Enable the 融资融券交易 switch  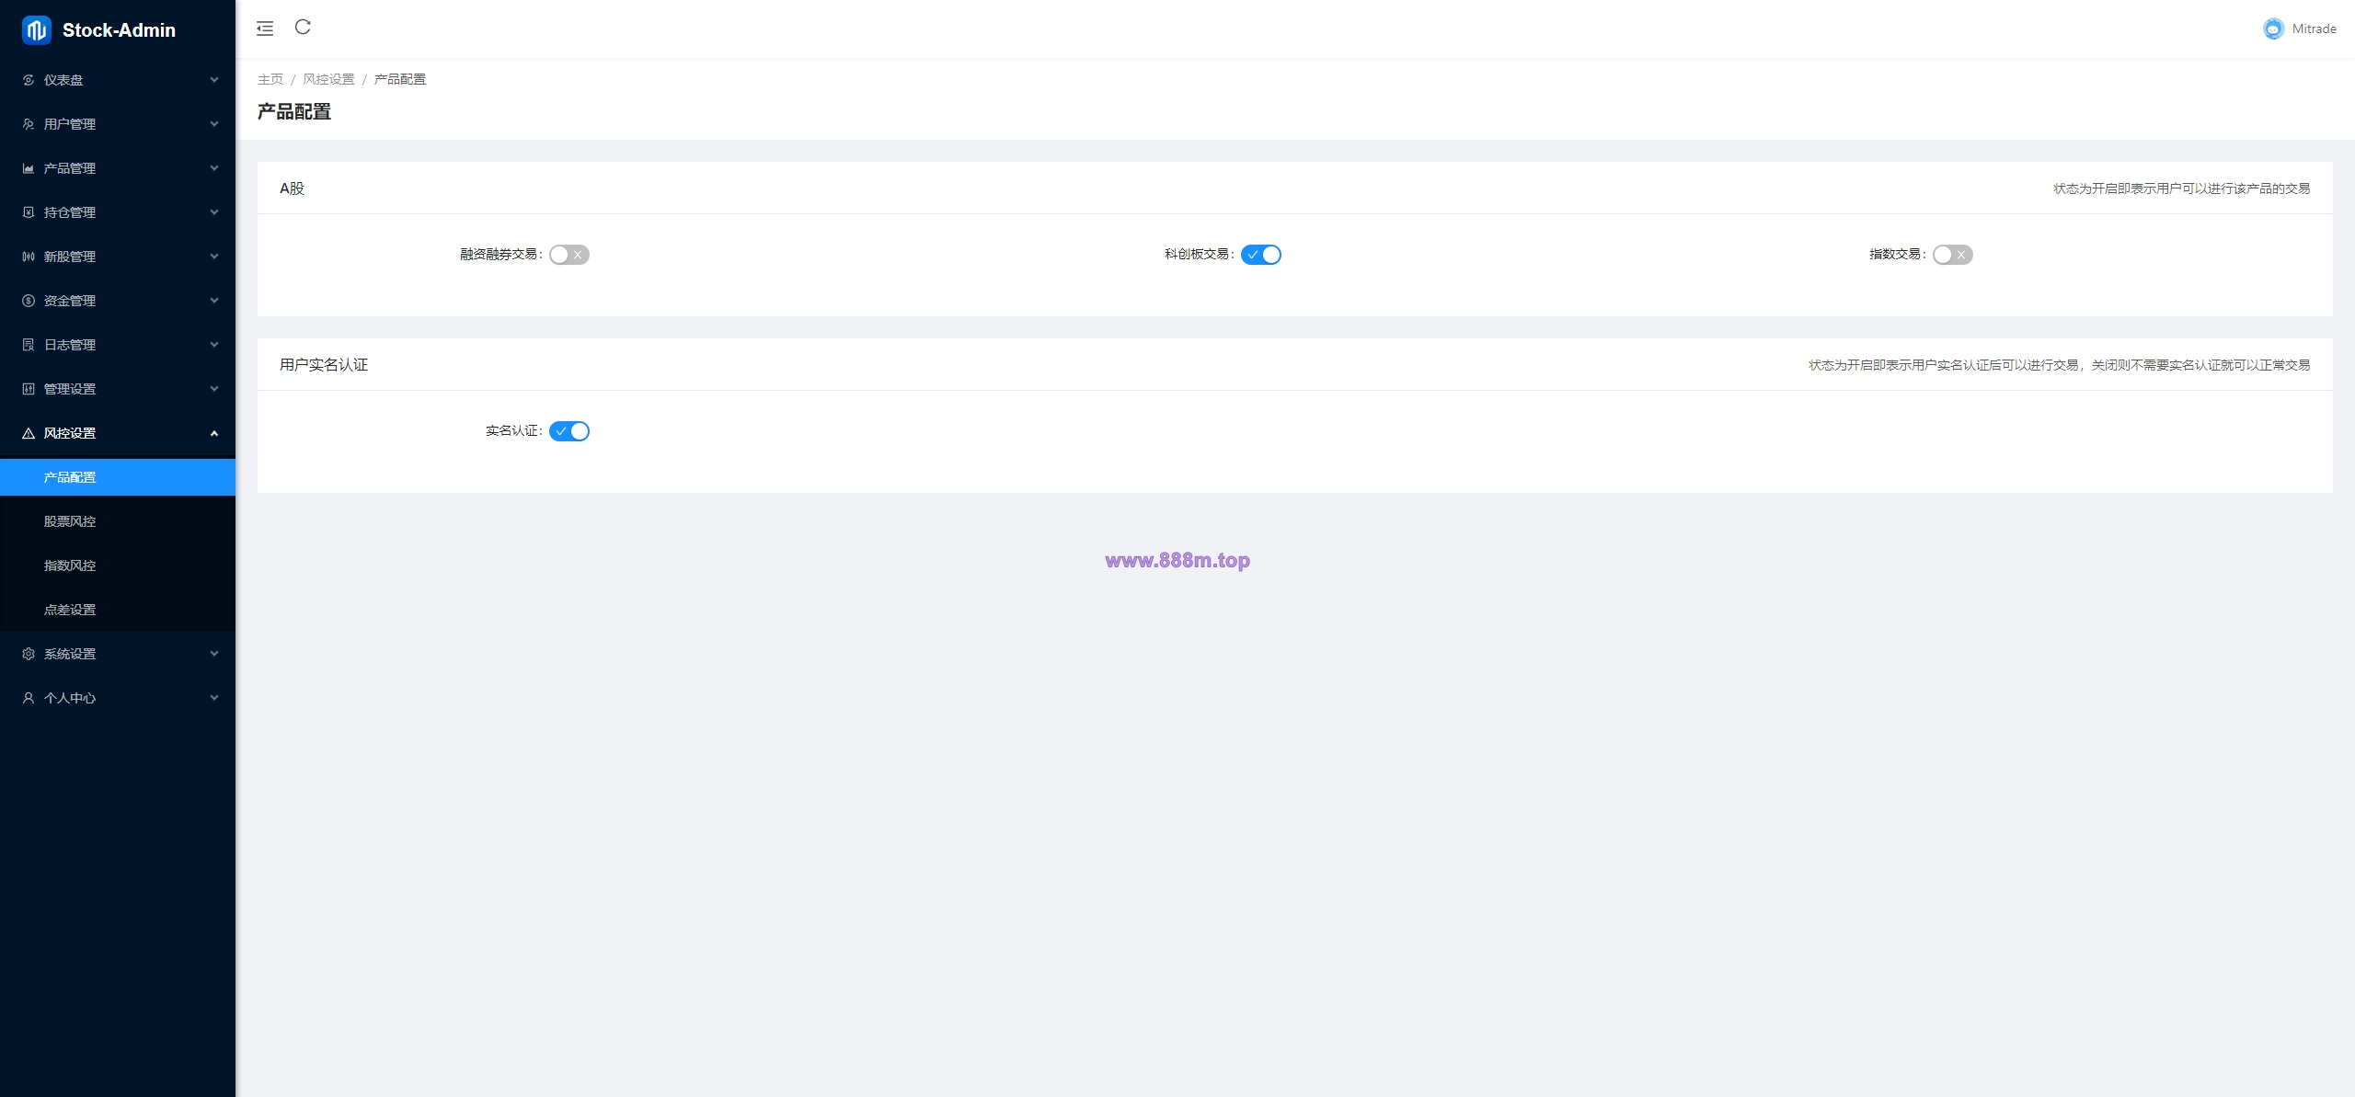click(x=569, y=255)
